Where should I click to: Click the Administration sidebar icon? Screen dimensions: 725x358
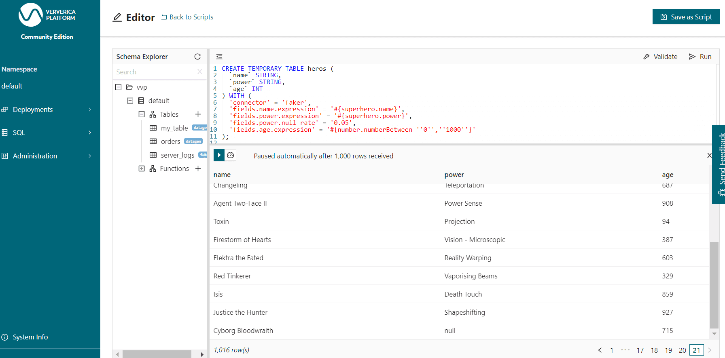point(5,156)
